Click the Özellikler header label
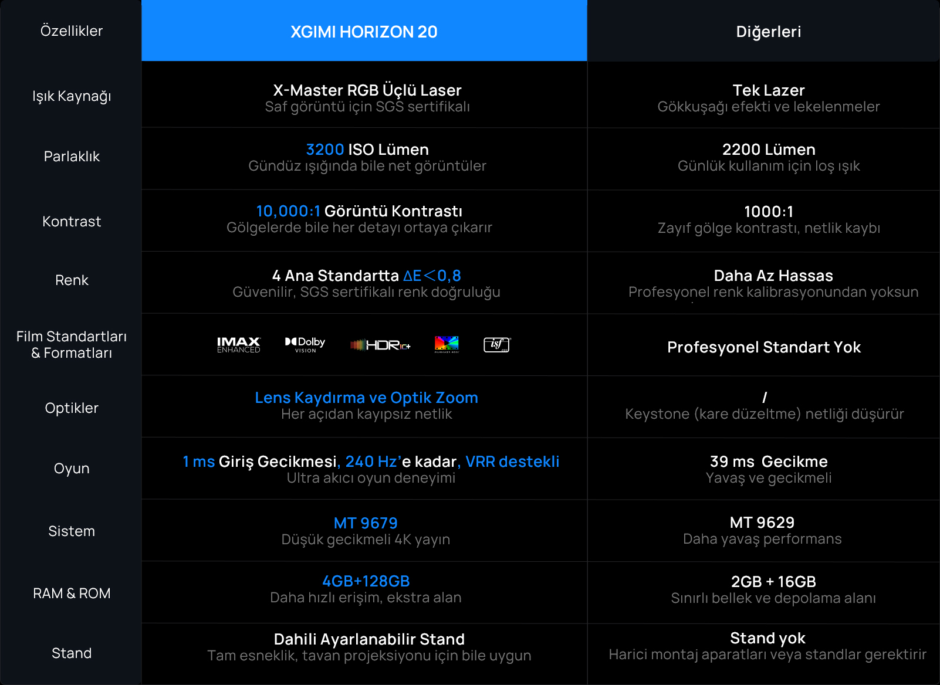 tap(72, 31)
